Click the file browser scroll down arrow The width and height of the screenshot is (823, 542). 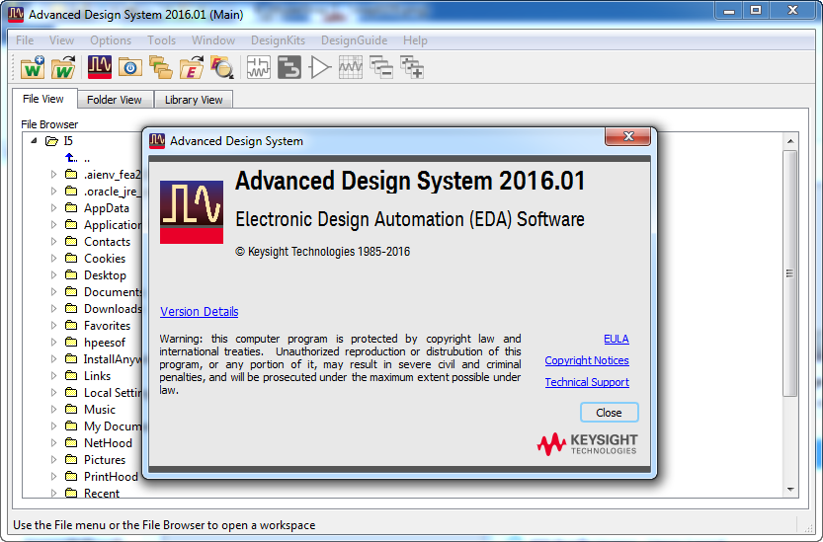790,490
